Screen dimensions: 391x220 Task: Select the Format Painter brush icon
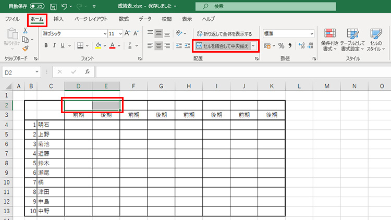click(25, 48)
